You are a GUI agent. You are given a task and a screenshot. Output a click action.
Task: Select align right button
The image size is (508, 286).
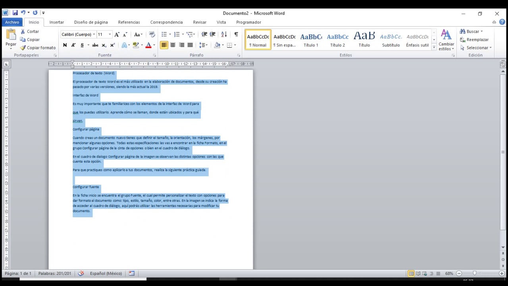tap(181, 45)
